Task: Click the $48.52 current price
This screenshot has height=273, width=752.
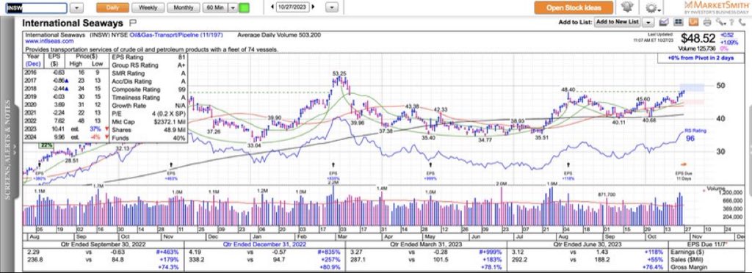Action: pos(699,38)
